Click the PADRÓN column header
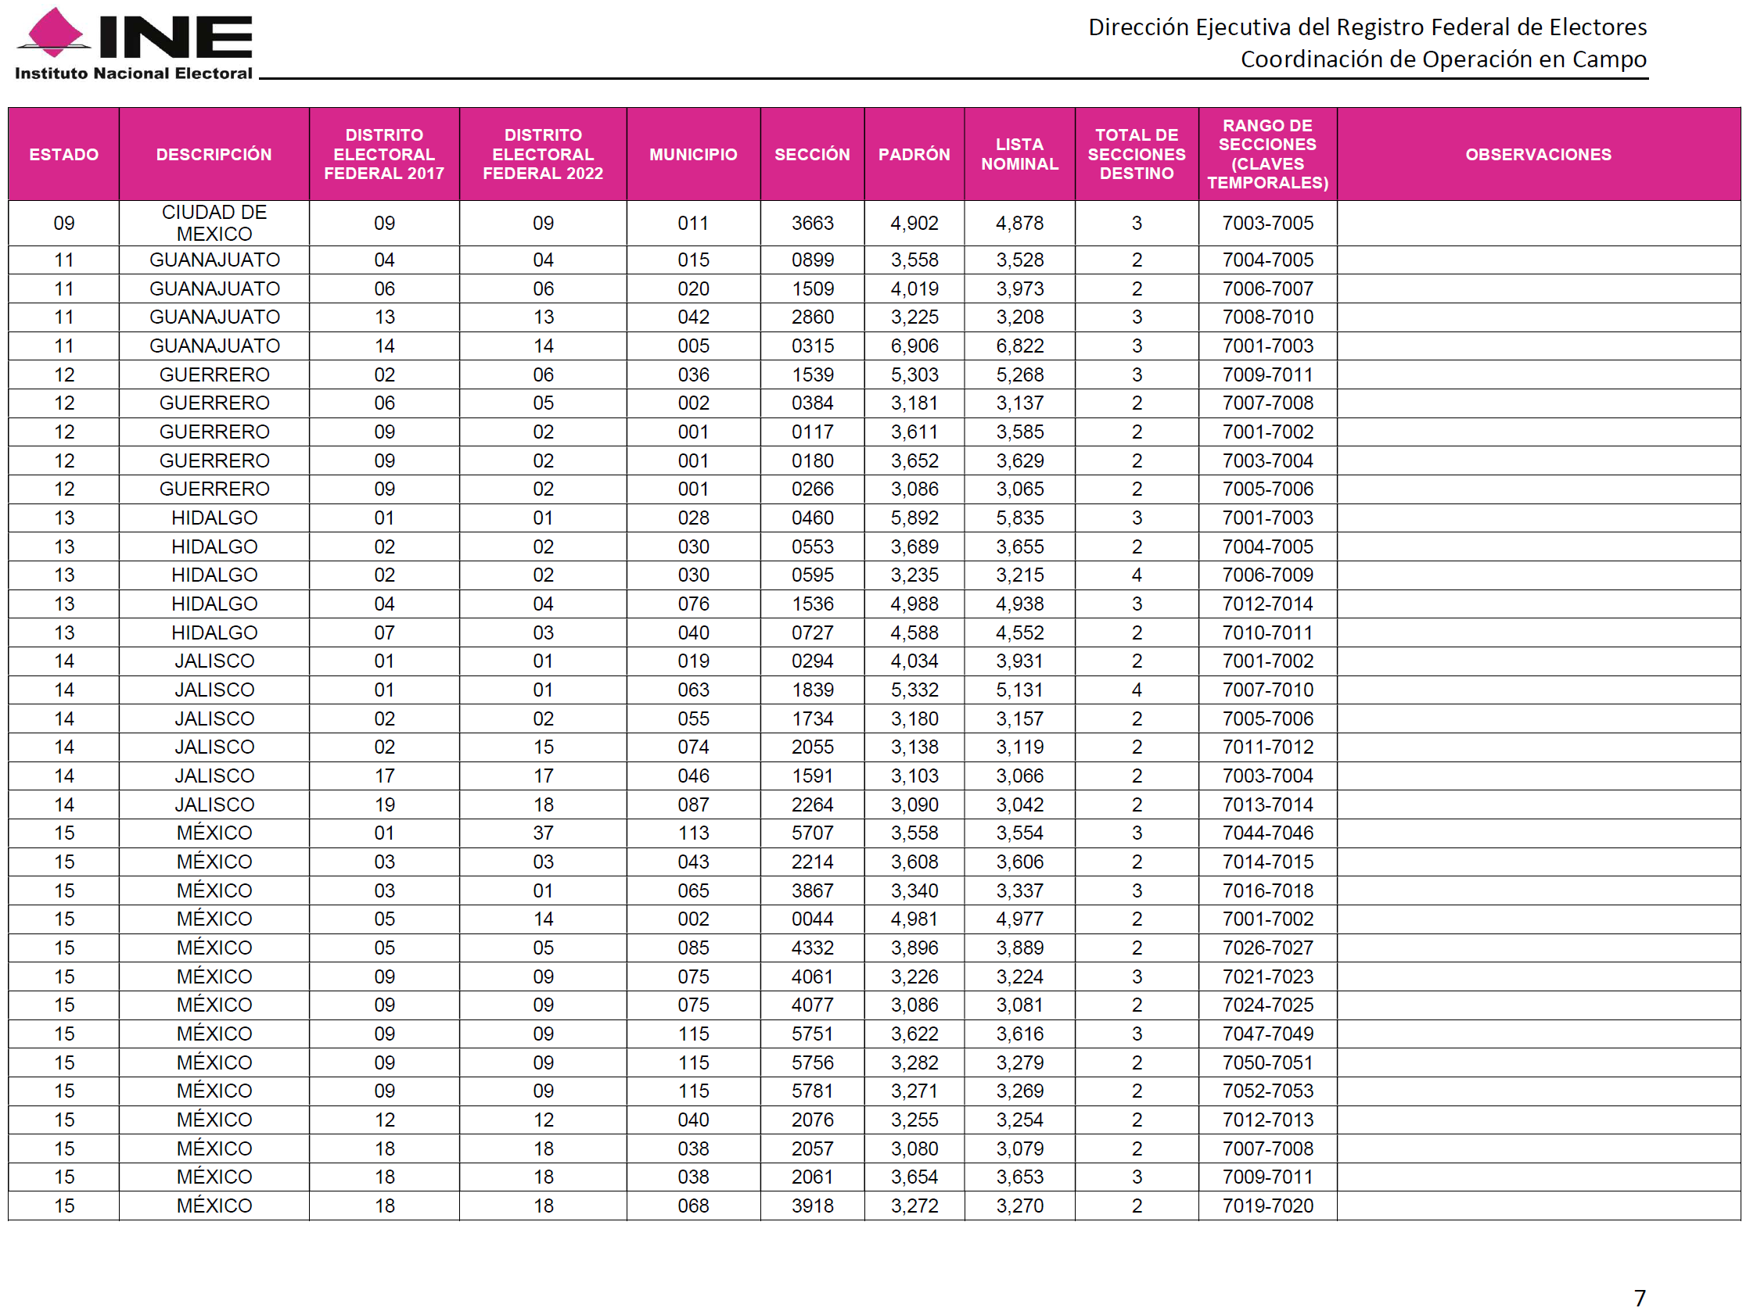Image resolution: width=1757 pixels, height=1315 pixels. coord(914,154)
